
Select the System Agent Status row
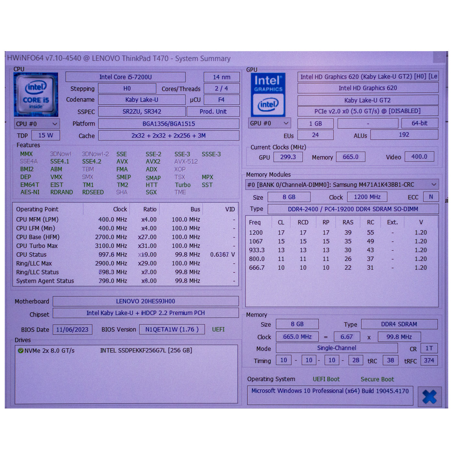pos(126,281)
